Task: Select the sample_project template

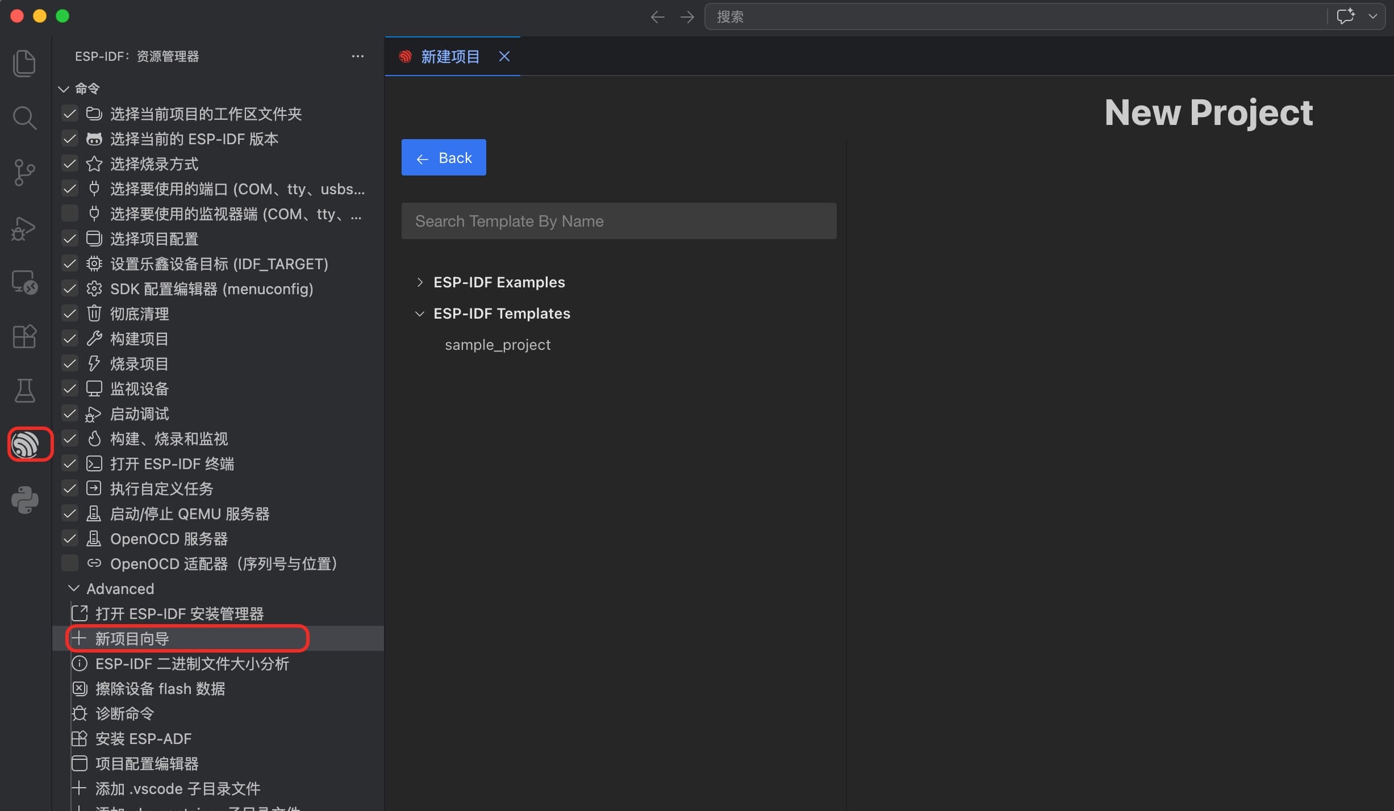Action: click(498, 345)
